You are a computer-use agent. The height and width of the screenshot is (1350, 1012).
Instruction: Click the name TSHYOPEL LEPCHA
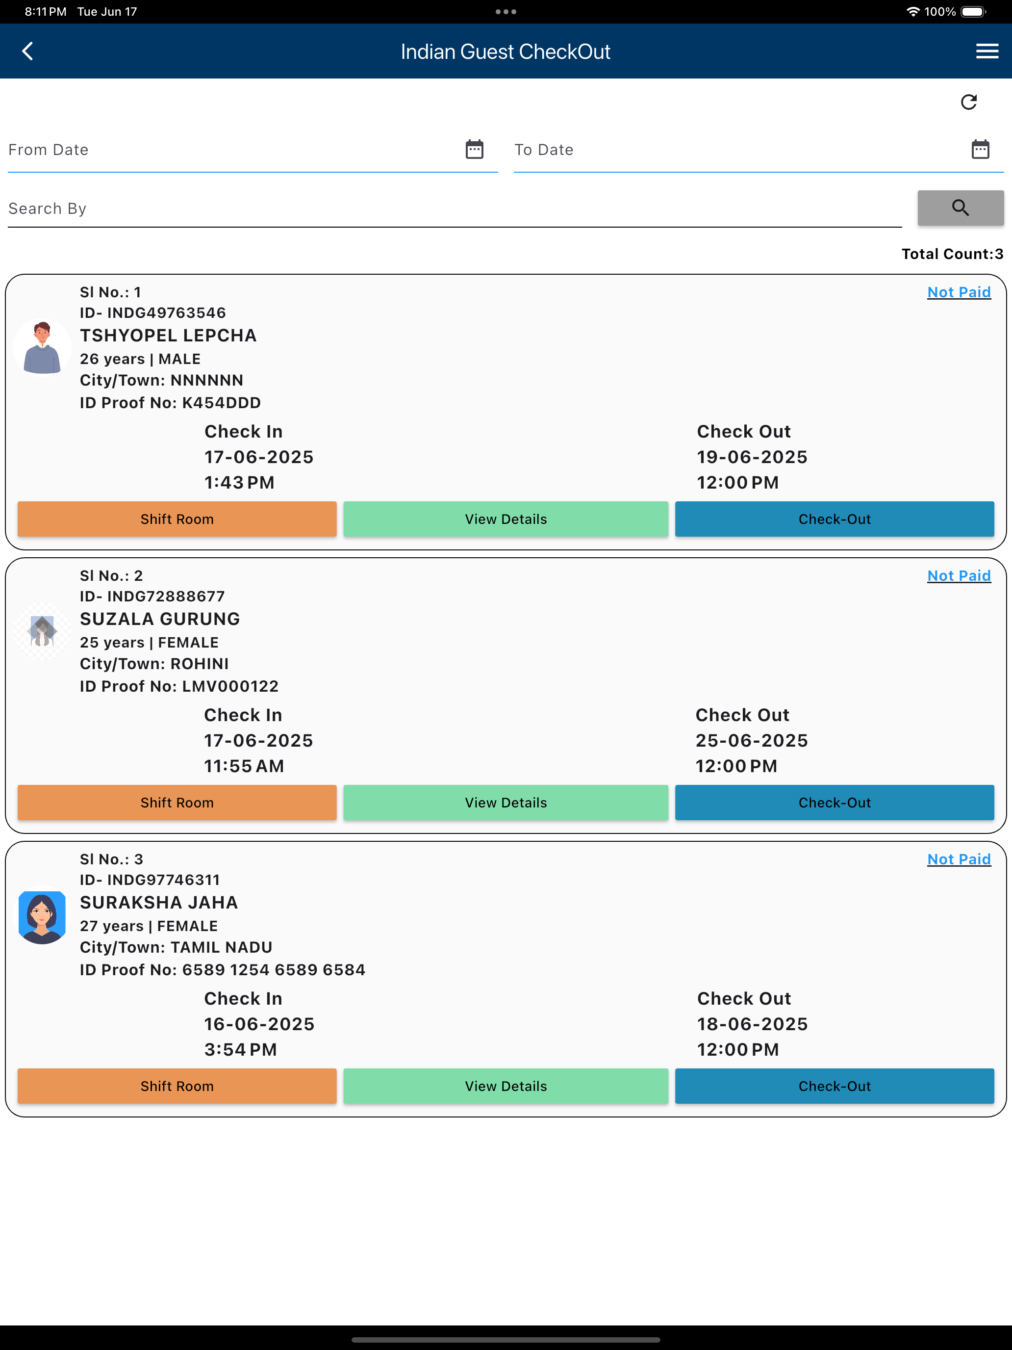point(168,336)
